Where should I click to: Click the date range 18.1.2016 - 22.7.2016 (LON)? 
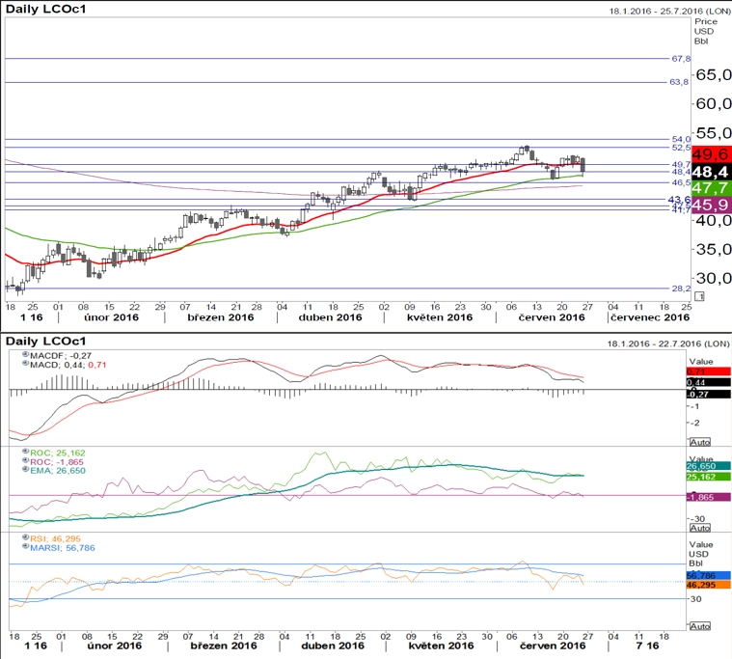point(668,343)
